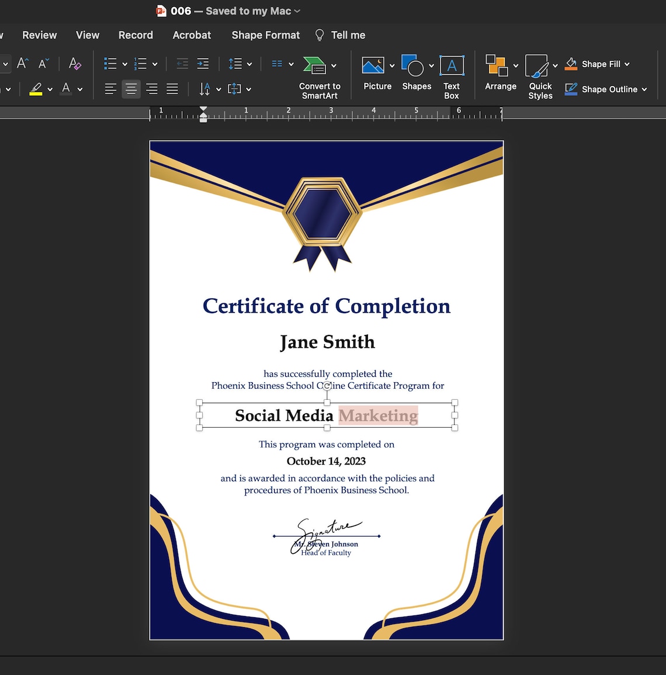This screenshot has width=666, height=675.
Task: Select the highlighted word Marketing on the certificate
Action: click(x=377, y=416)
